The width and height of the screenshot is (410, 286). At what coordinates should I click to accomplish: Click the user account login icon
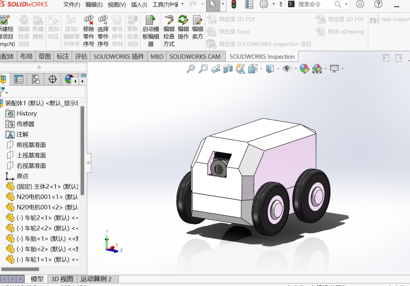click(360, 4)
